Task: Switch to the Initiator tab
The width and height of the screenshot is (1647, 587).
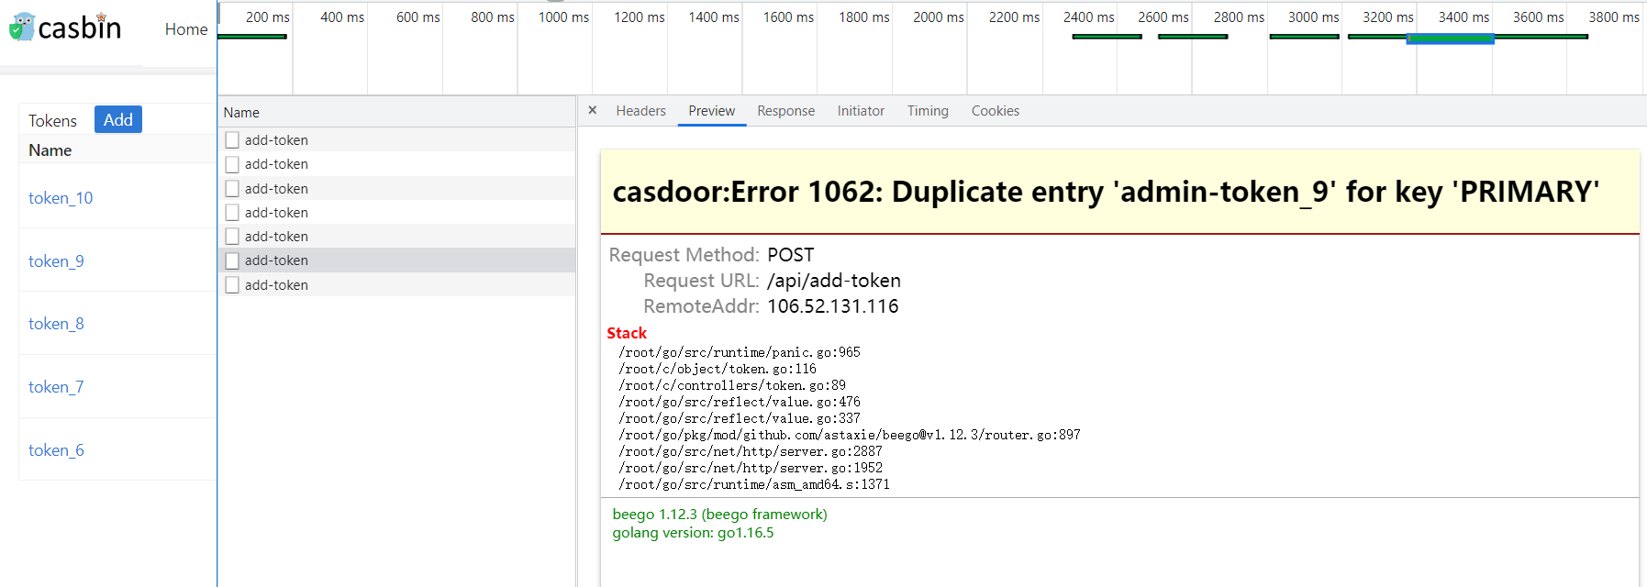Action: pos(861,111)
